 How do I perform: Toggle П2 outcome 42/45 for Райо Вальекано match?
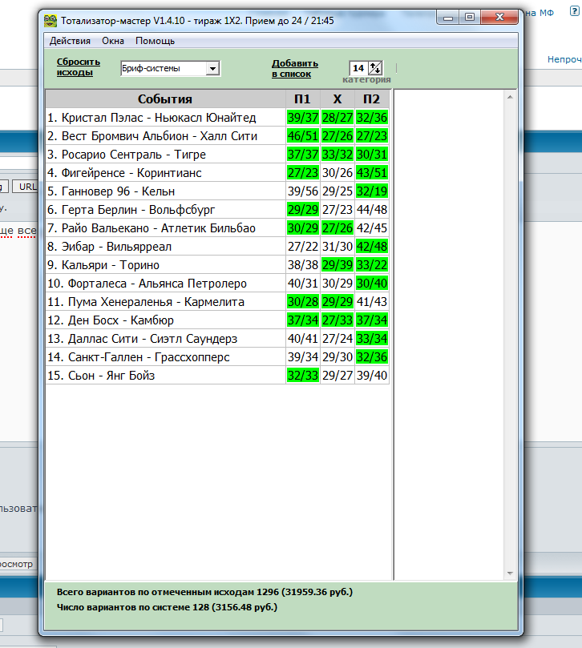(372, 228)
